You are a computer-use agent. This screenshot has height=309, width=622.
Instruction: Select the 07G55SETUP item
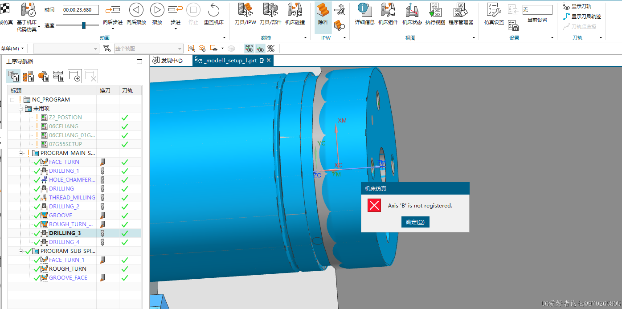65,144
